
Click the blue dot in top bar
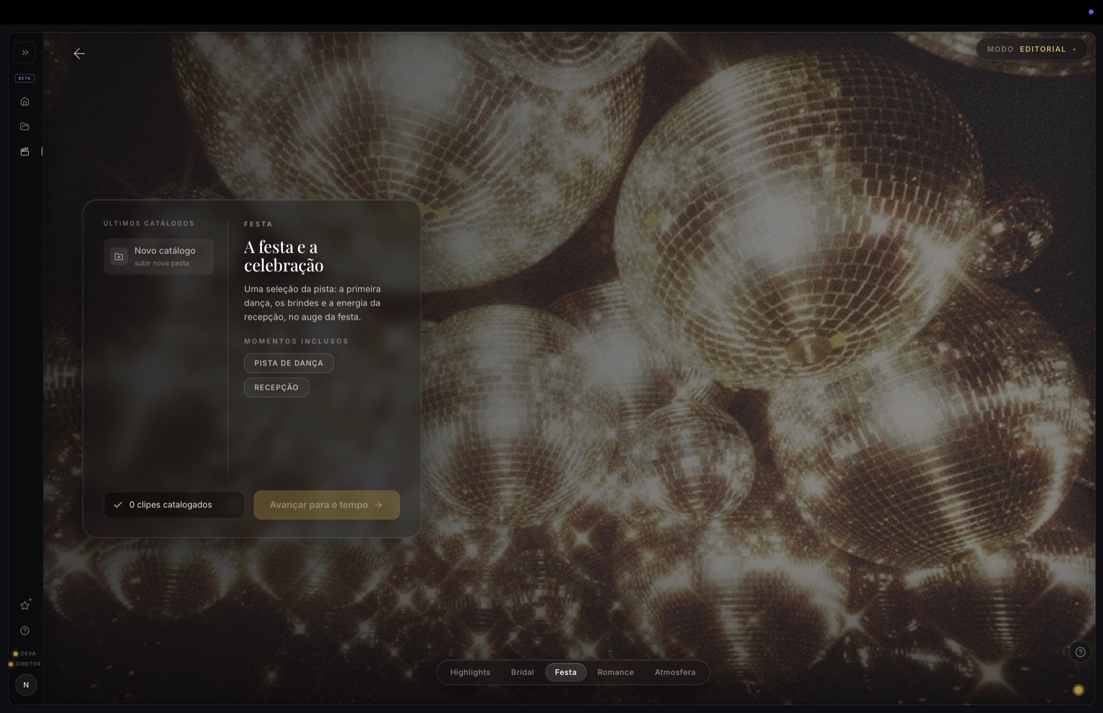point(1091,12)
